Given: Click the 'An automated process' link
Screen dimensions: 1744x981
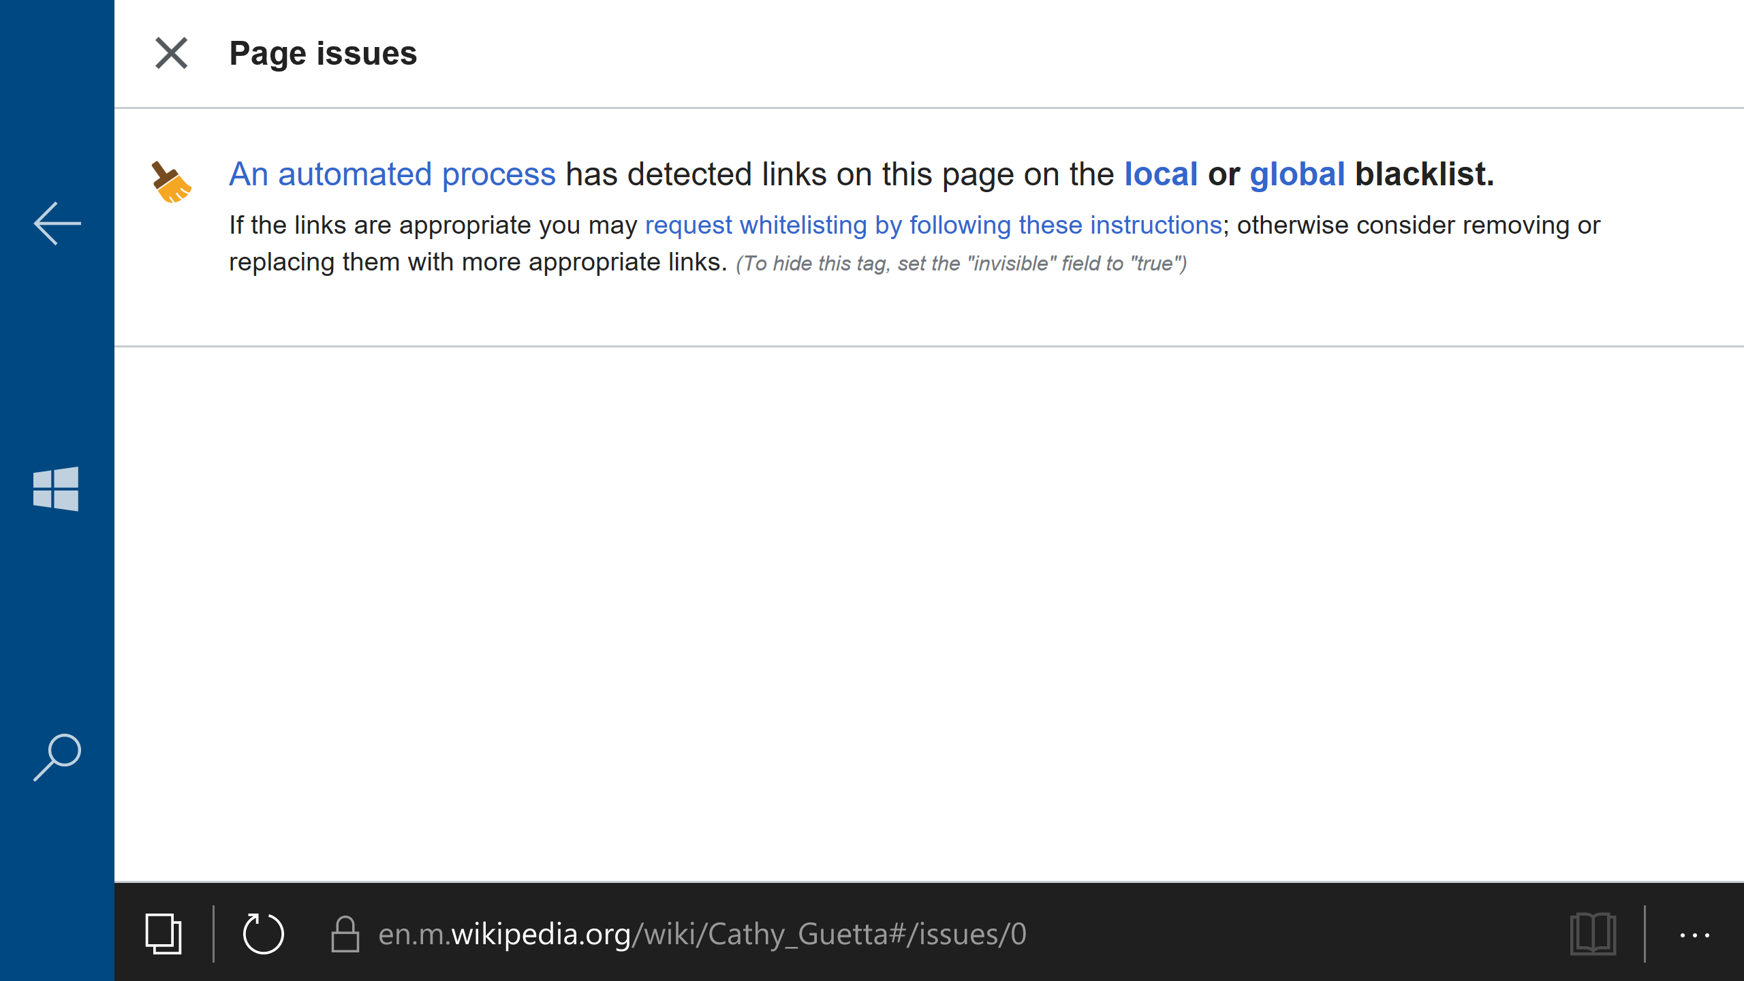Looking at the screenshot, I should coord(392,174).
